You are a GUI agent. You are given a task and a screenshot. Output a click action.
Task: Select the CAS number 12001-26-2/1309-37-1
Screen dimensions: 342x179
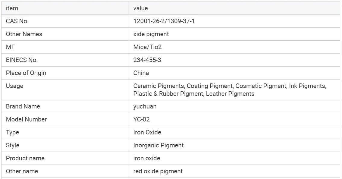[162, 21]
